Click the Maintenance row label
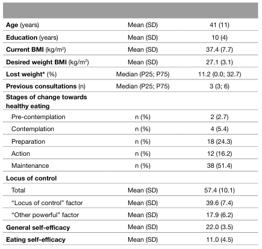Image resolution: width=262 pixels, height=249 pixels. pyautogui.click(x=30, y=165)
